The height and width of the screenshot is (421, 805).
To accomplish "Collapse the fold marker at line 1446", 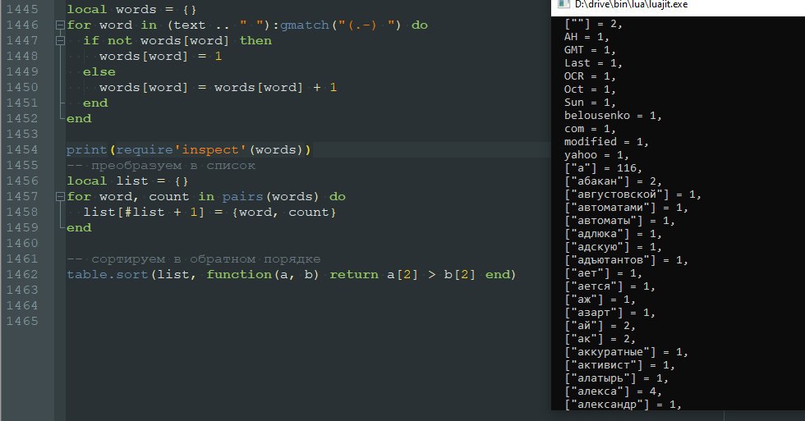I will click(60, 25).
